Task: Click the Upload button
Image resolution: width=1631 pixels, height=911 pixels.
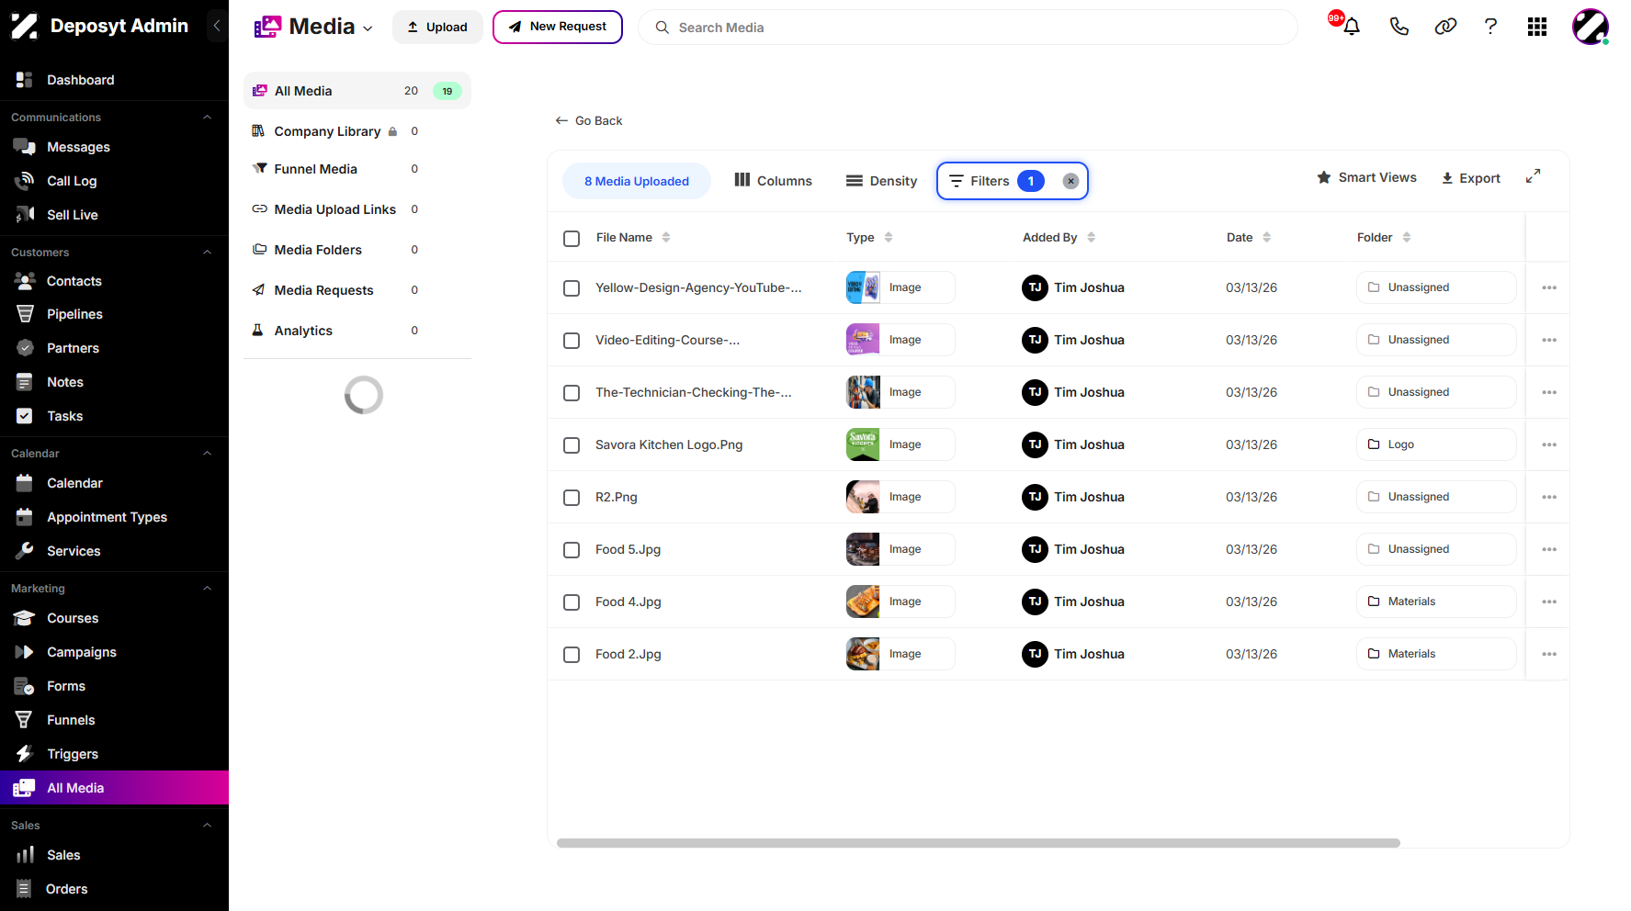Action: coord(437,27)
